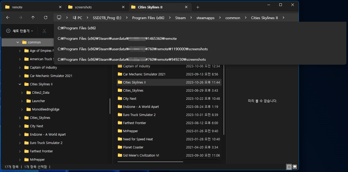Click the navigation tree vertical scrollbar

pyautogui.click(x=110, y=106)
